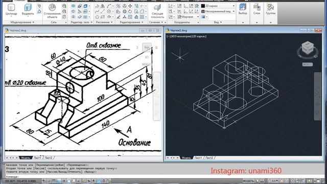
Task: Select the Erase tool in Редактирование
Action: (118, 17)
